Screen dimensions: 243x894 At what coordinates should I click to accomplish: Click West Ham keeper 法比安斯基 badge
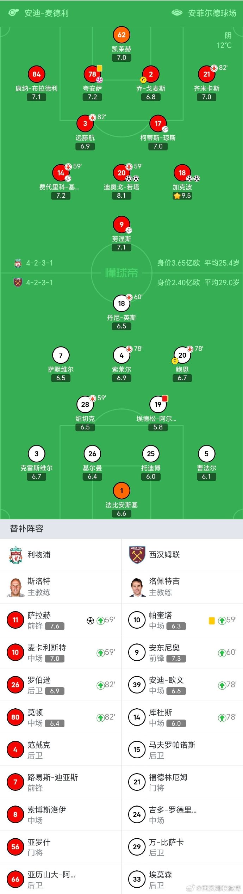[x=122, y=491]
